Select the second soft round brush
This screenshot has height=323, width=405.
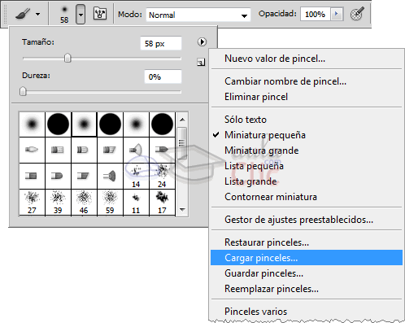[84, 124]
